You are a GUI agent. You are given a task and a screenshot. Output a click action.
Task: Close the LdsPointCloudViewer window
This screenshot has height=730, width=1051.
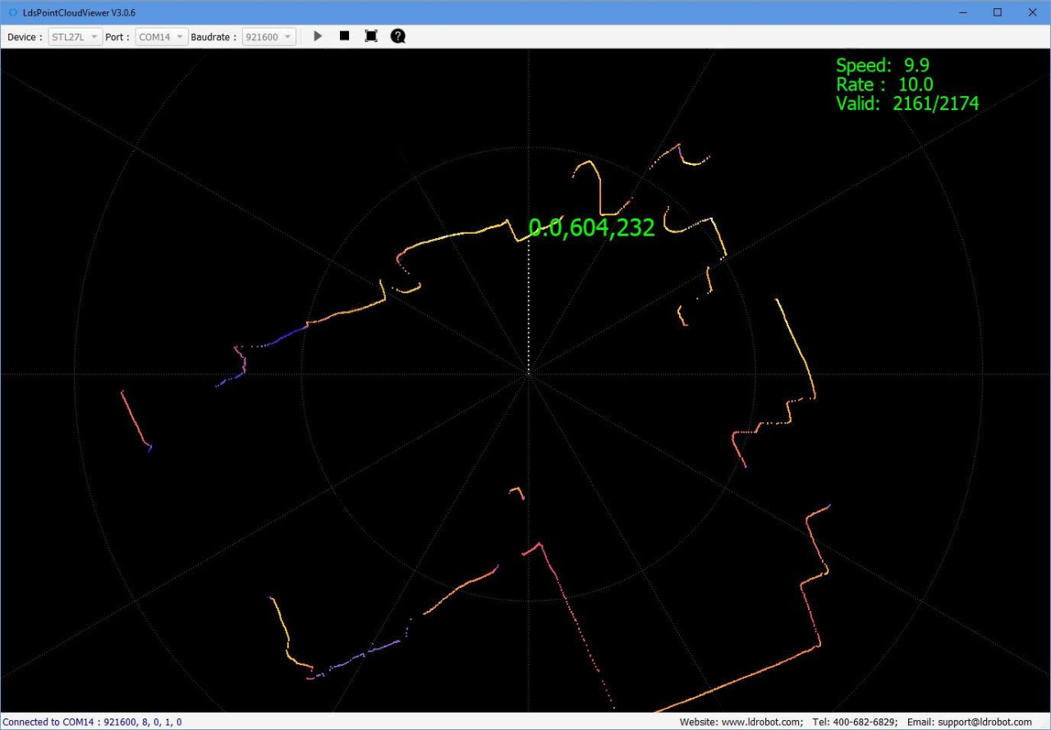1032,12
